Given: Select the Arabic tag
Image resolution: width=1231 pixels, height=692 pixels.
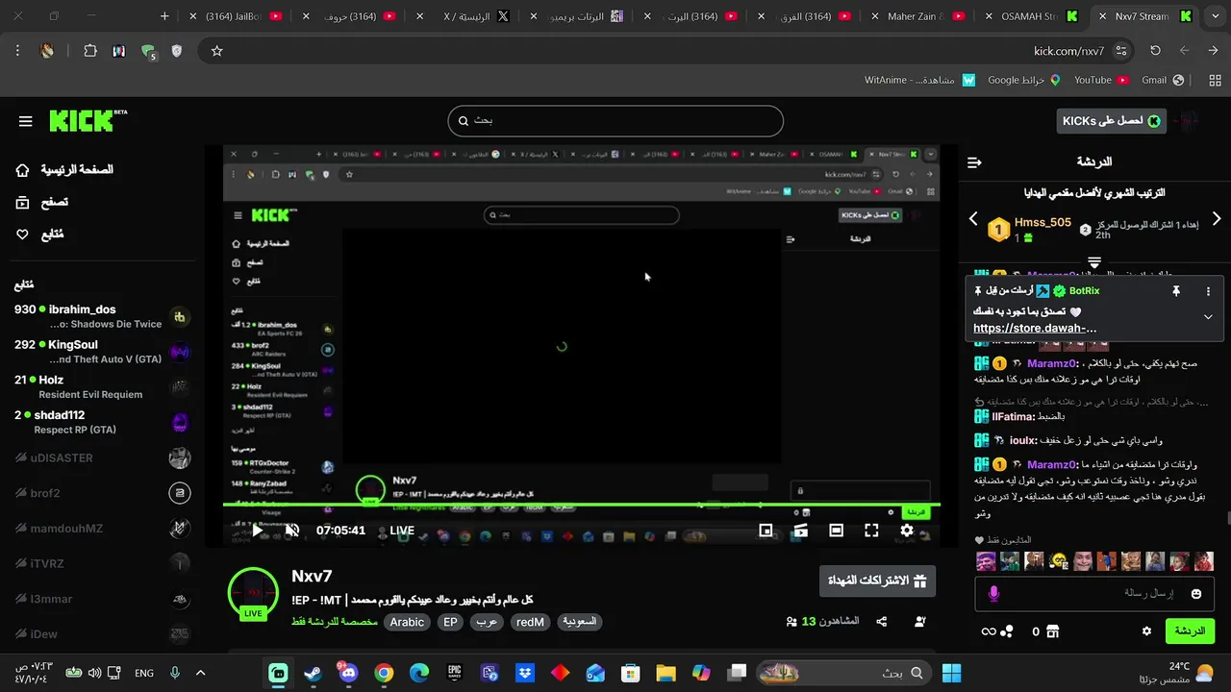Looking at the screenshot, I should point(407,622).
